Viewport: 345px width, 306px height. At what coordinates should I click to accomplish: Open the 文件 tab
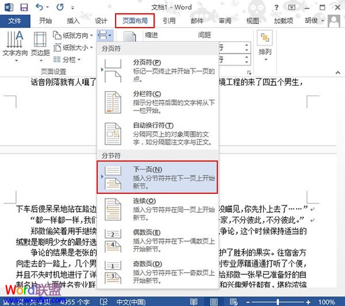[15, 21]
